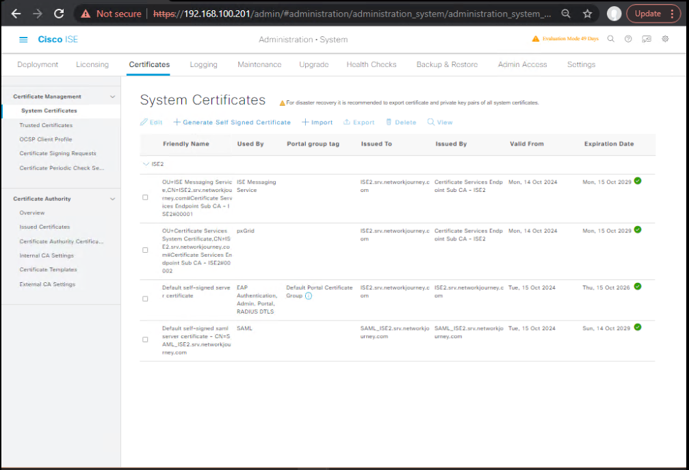Switch to the Licensing tab

(92, 64)
